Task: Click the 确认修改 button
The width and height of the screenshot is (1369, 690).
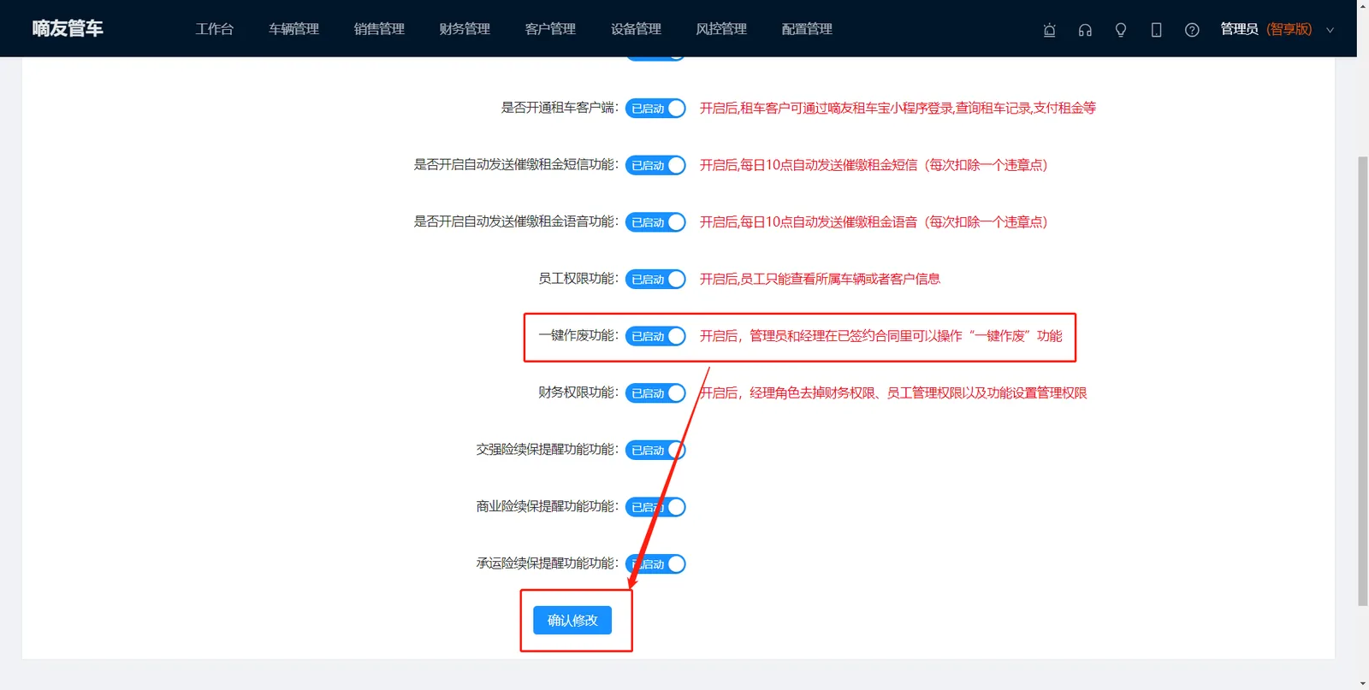Action: pyautogui.click(x=572, y=620)
